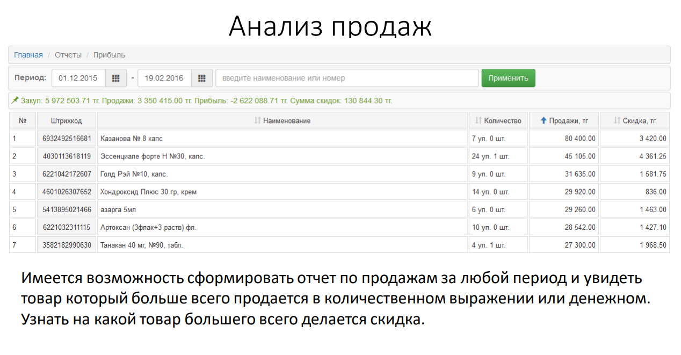Go to Главная breadcrumb link

coord(28,55)
